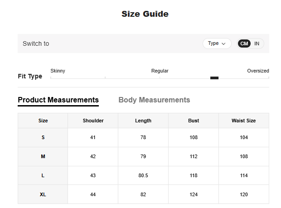Click the chevron arrow beside Type
The height and width of the screenshot is (208, 281).
coord(223,44)
